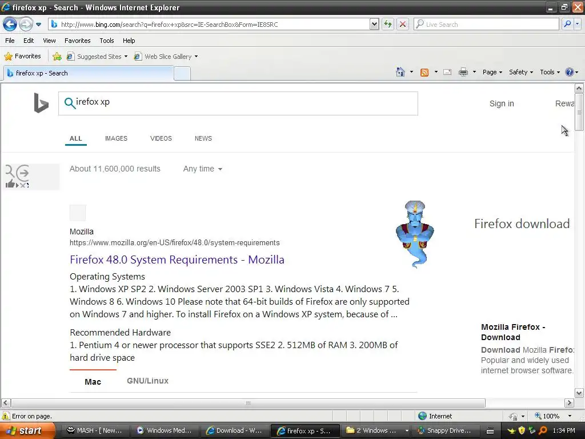The width and height of the screenshot is (585, 439).
Task: Switch to the NEWS tab
Action: pyautogui.click(x=203, y=138)
